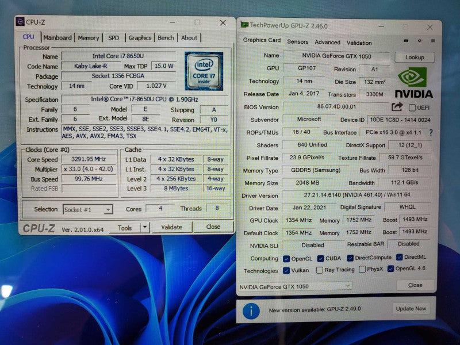Image resolution: width=460 pixels, height=345 pixels.
Task: Click the Bus Interface question mark
Action: 431,133
